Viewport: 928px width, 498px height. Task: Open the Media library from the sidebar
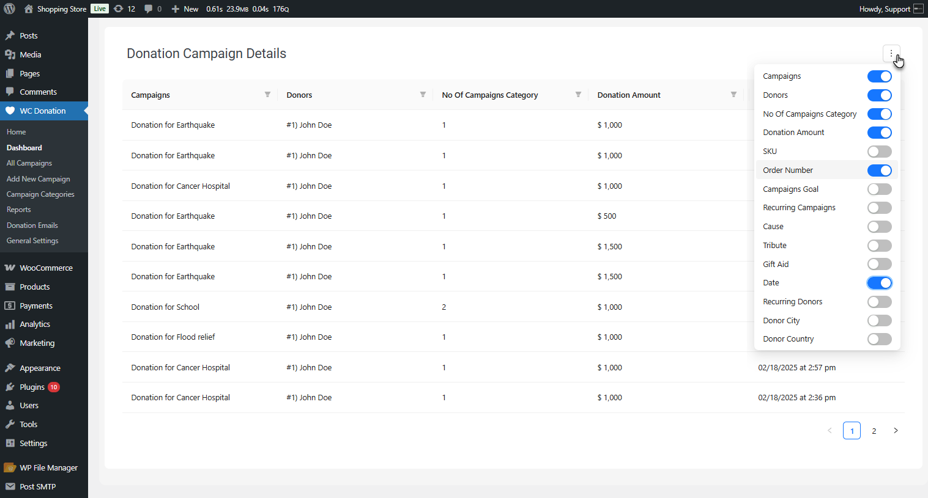pos(29,54)
